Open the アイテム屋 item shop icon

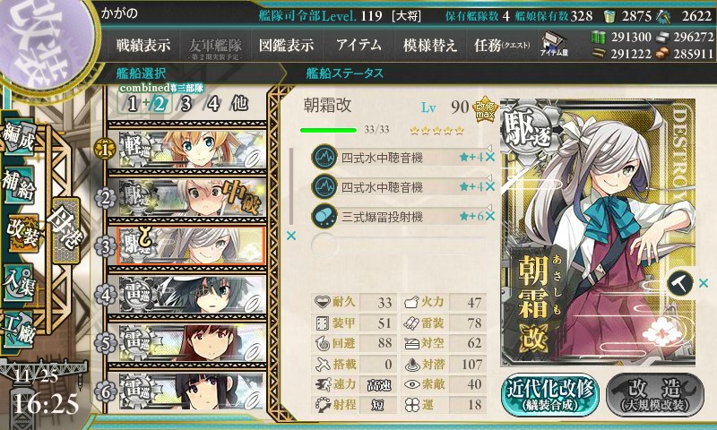tap(554, 44)
